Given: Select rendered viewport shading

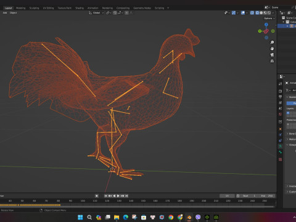Looking at the screenshot, I should click(269, 13).
